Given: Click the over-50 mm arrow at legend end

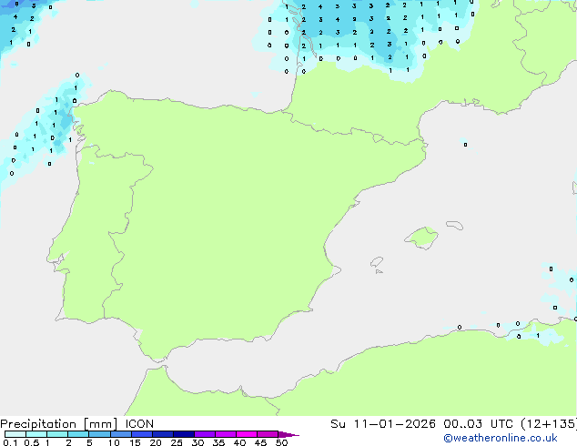Looking at the screenshot, I should click(288, 434).
